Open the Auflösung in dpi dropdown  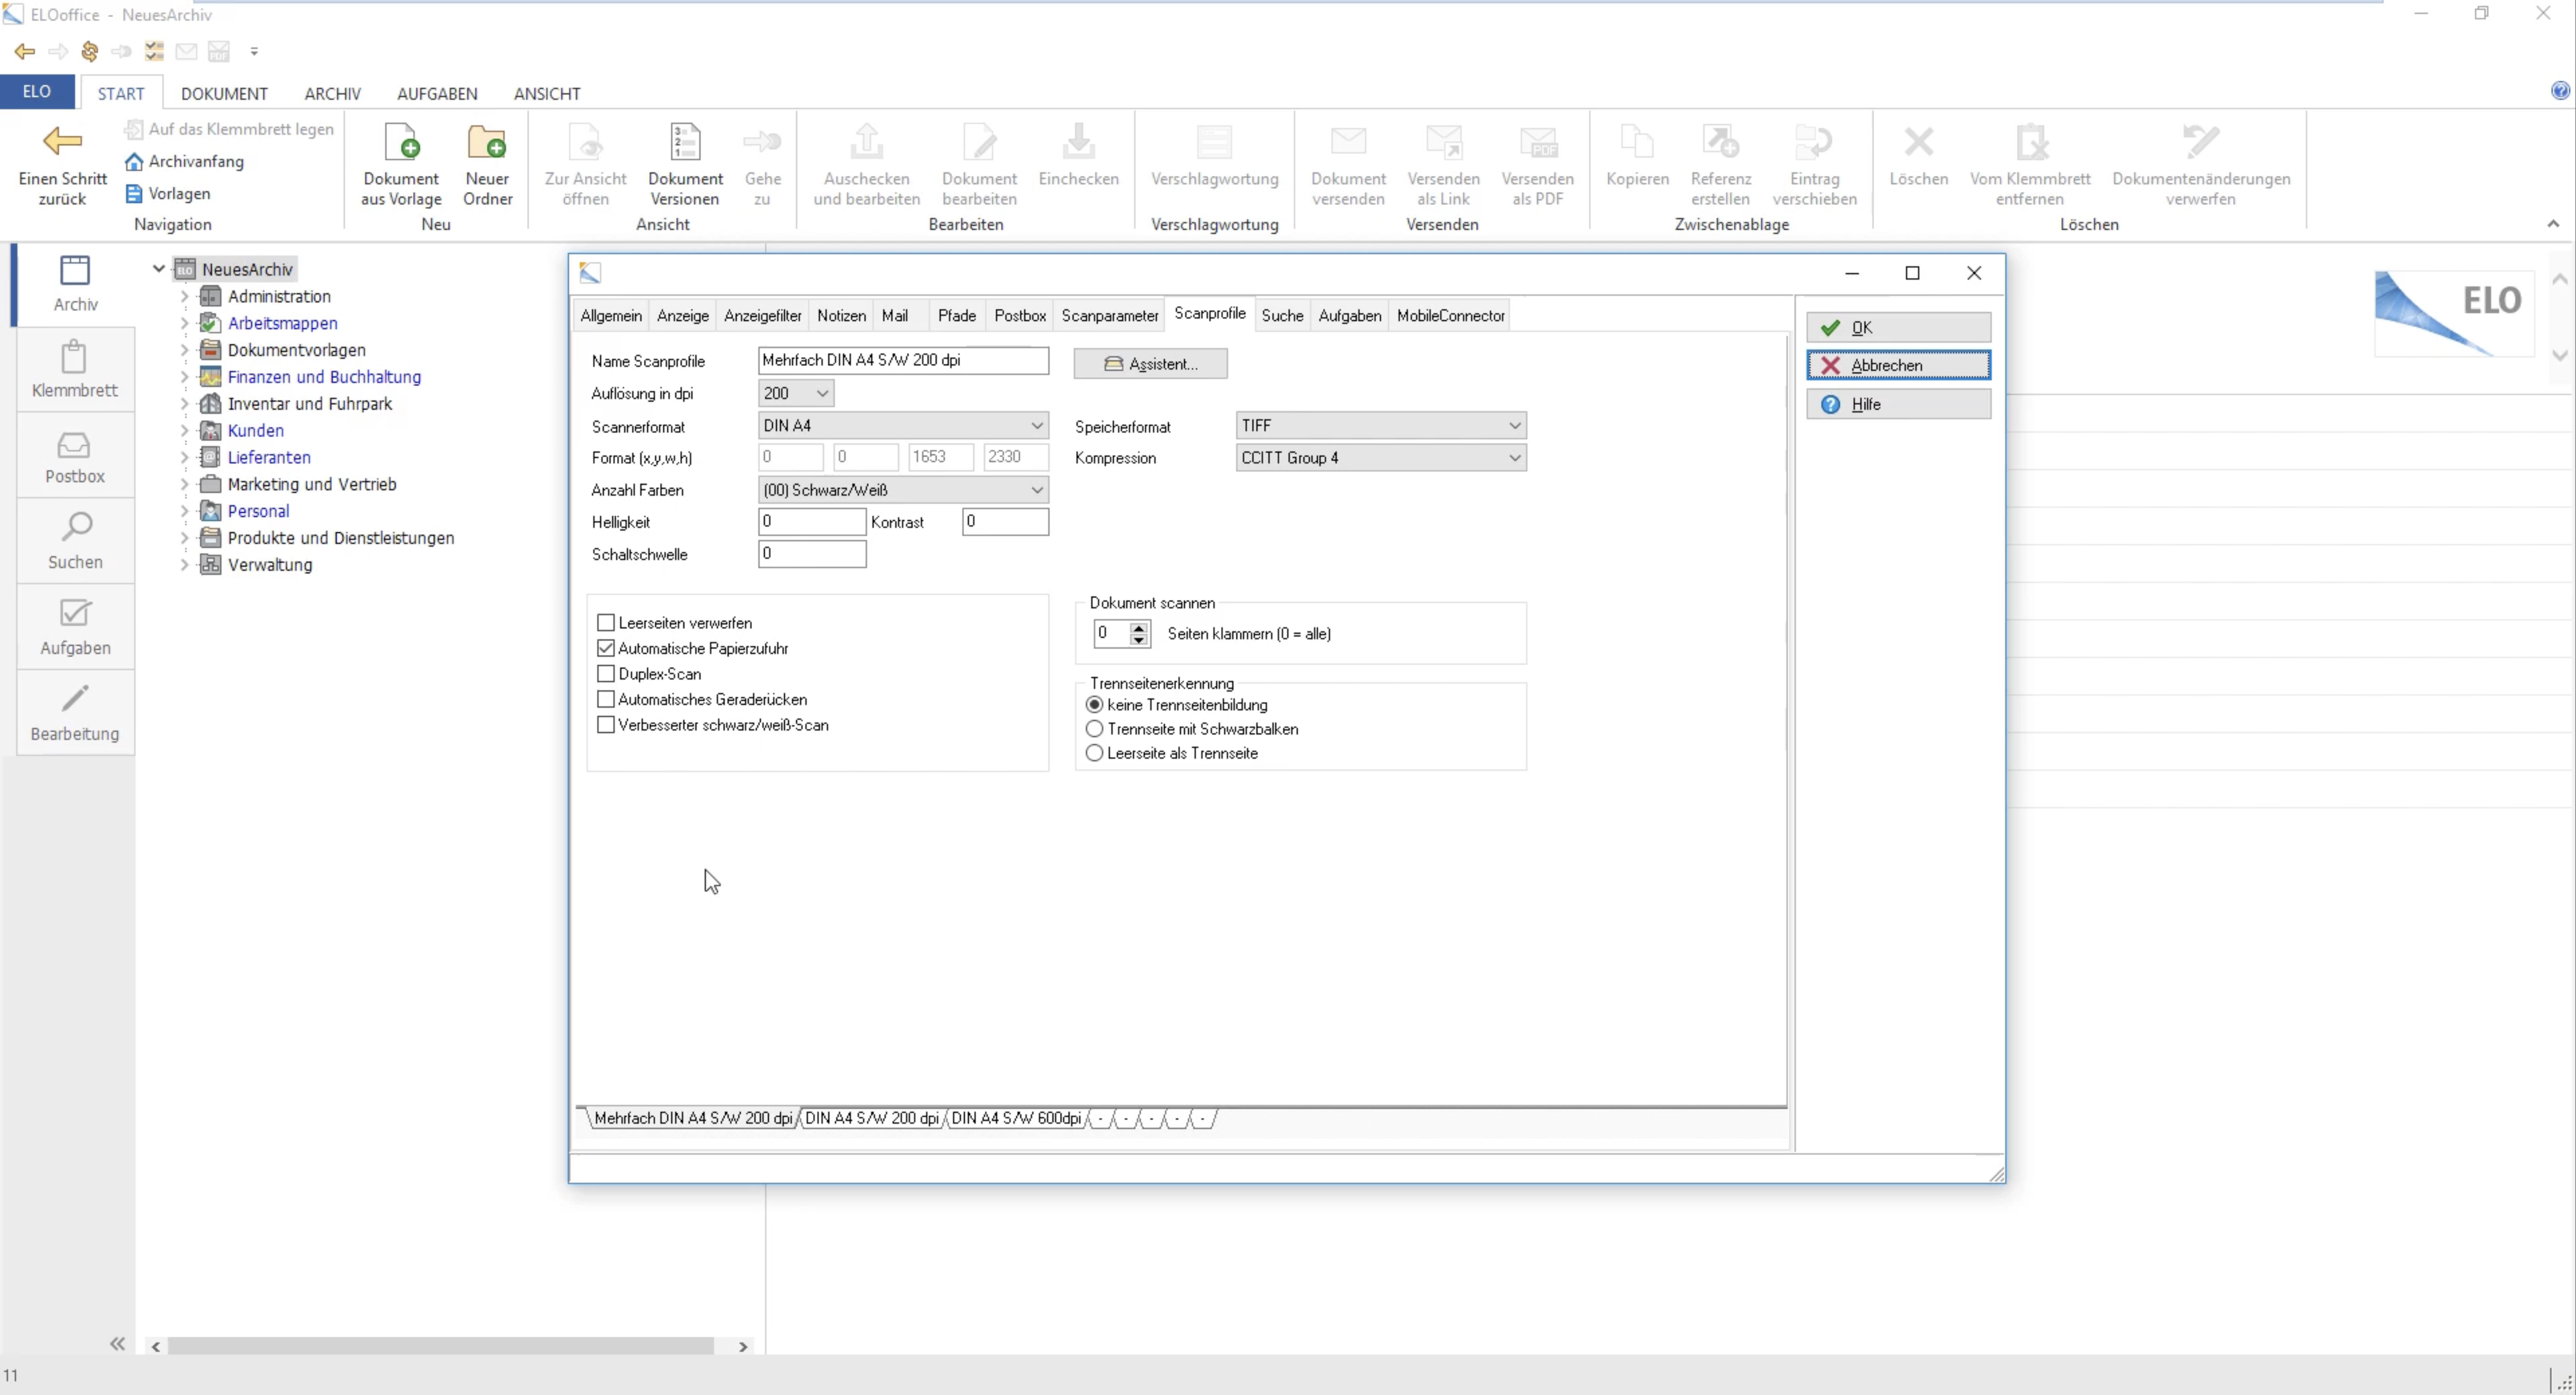coord(795,393)
